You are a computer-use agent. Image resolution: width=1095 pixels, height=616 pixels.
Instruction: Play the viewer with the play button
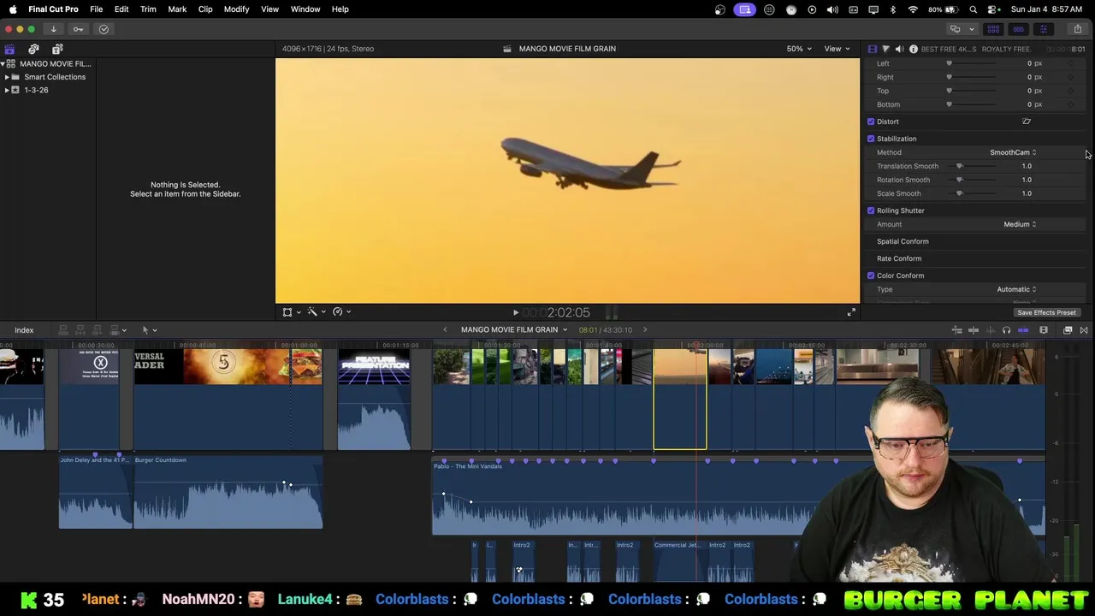pos(515,313)
